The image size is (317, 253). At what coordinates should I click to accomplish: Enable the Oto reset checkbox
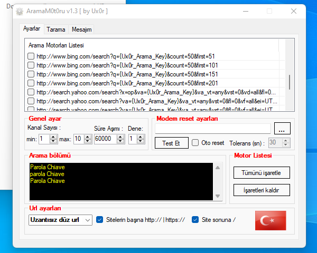[195, 142]
